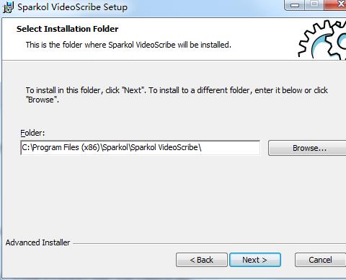Click the 'Advanced Installer' label
The image size is (346, 280).
point(37,242)
